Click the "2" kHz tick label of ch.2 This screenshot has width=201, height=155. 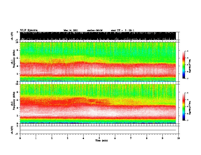[18, 116]
